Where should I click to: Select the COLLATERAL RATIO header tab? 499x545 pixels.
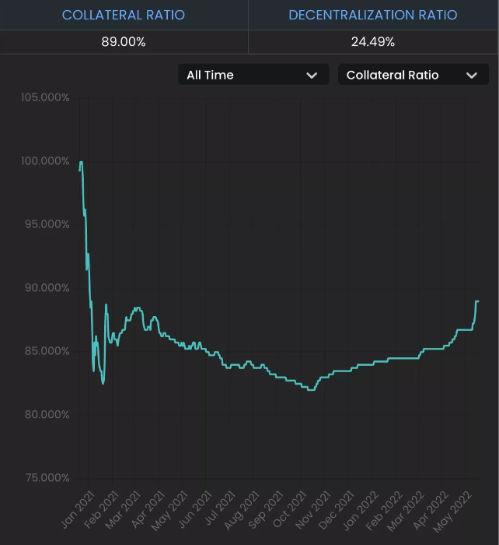pos(124,15)
